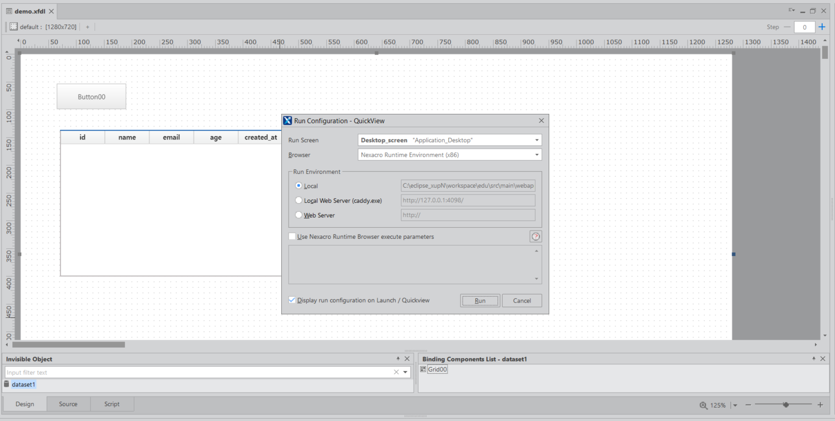This screenshot has width=835, height=421.
Task: Click the blue plus Step increase icon
Action: [822, 27]
